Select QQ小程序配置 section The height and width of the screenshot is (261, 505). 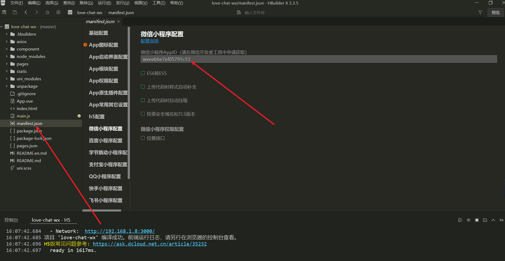(105, 176)
